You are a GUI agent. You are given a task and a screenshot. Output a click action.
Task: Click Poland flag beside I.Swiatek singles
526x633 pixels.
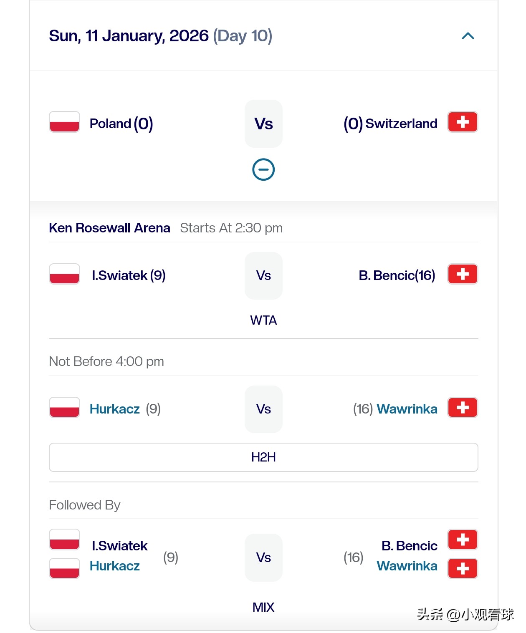[x=64, y=274]
